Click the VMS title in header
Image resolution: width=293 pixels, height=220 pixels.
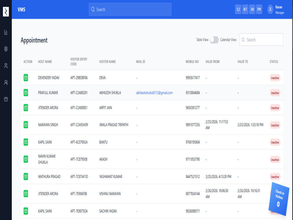pyautogui.click(x=21, y=10)
